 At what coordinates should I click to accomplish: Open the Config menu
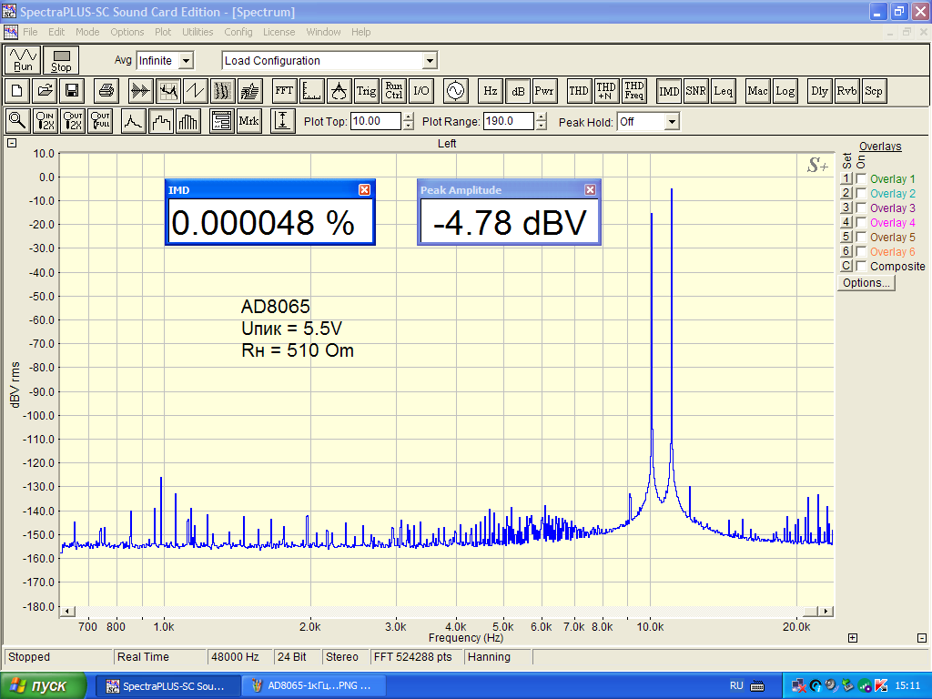coord(238,32)
